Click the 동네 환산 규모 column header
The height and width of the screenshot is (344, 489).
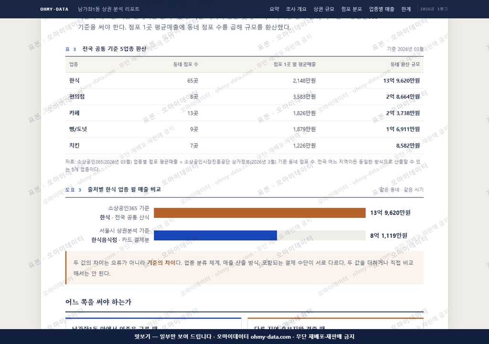pyautogui.click(x=405, y=64)
